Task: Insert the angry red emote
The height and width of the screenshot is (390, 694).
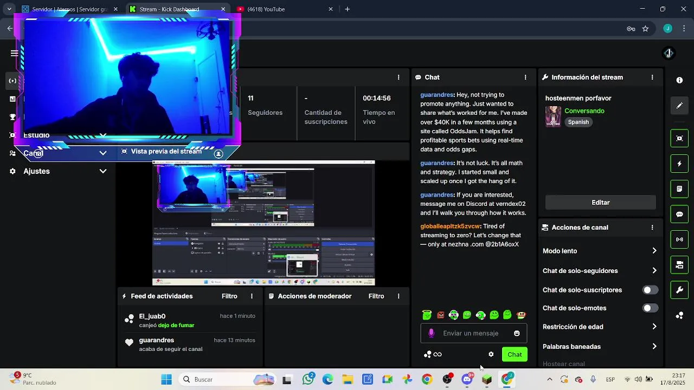Action: (441, 315)
